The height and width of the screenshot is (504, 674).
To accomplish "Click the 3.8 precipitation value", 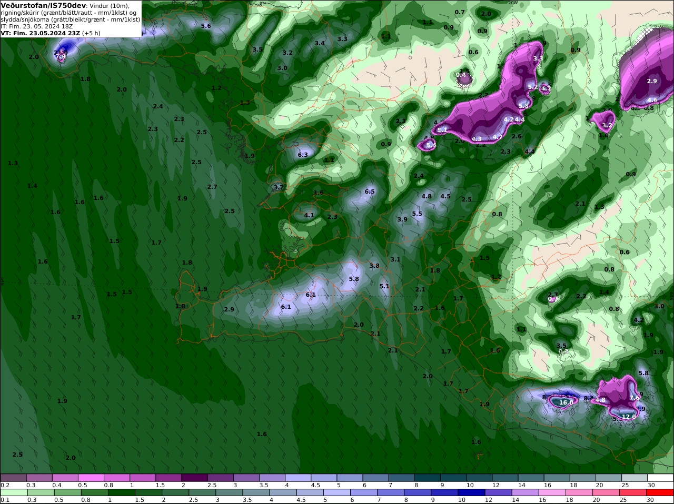I will [374, 266].
